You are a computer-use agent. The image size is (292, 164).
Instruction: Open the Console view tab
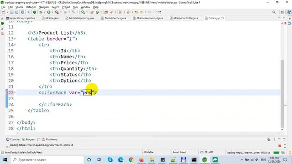[13, 139]
